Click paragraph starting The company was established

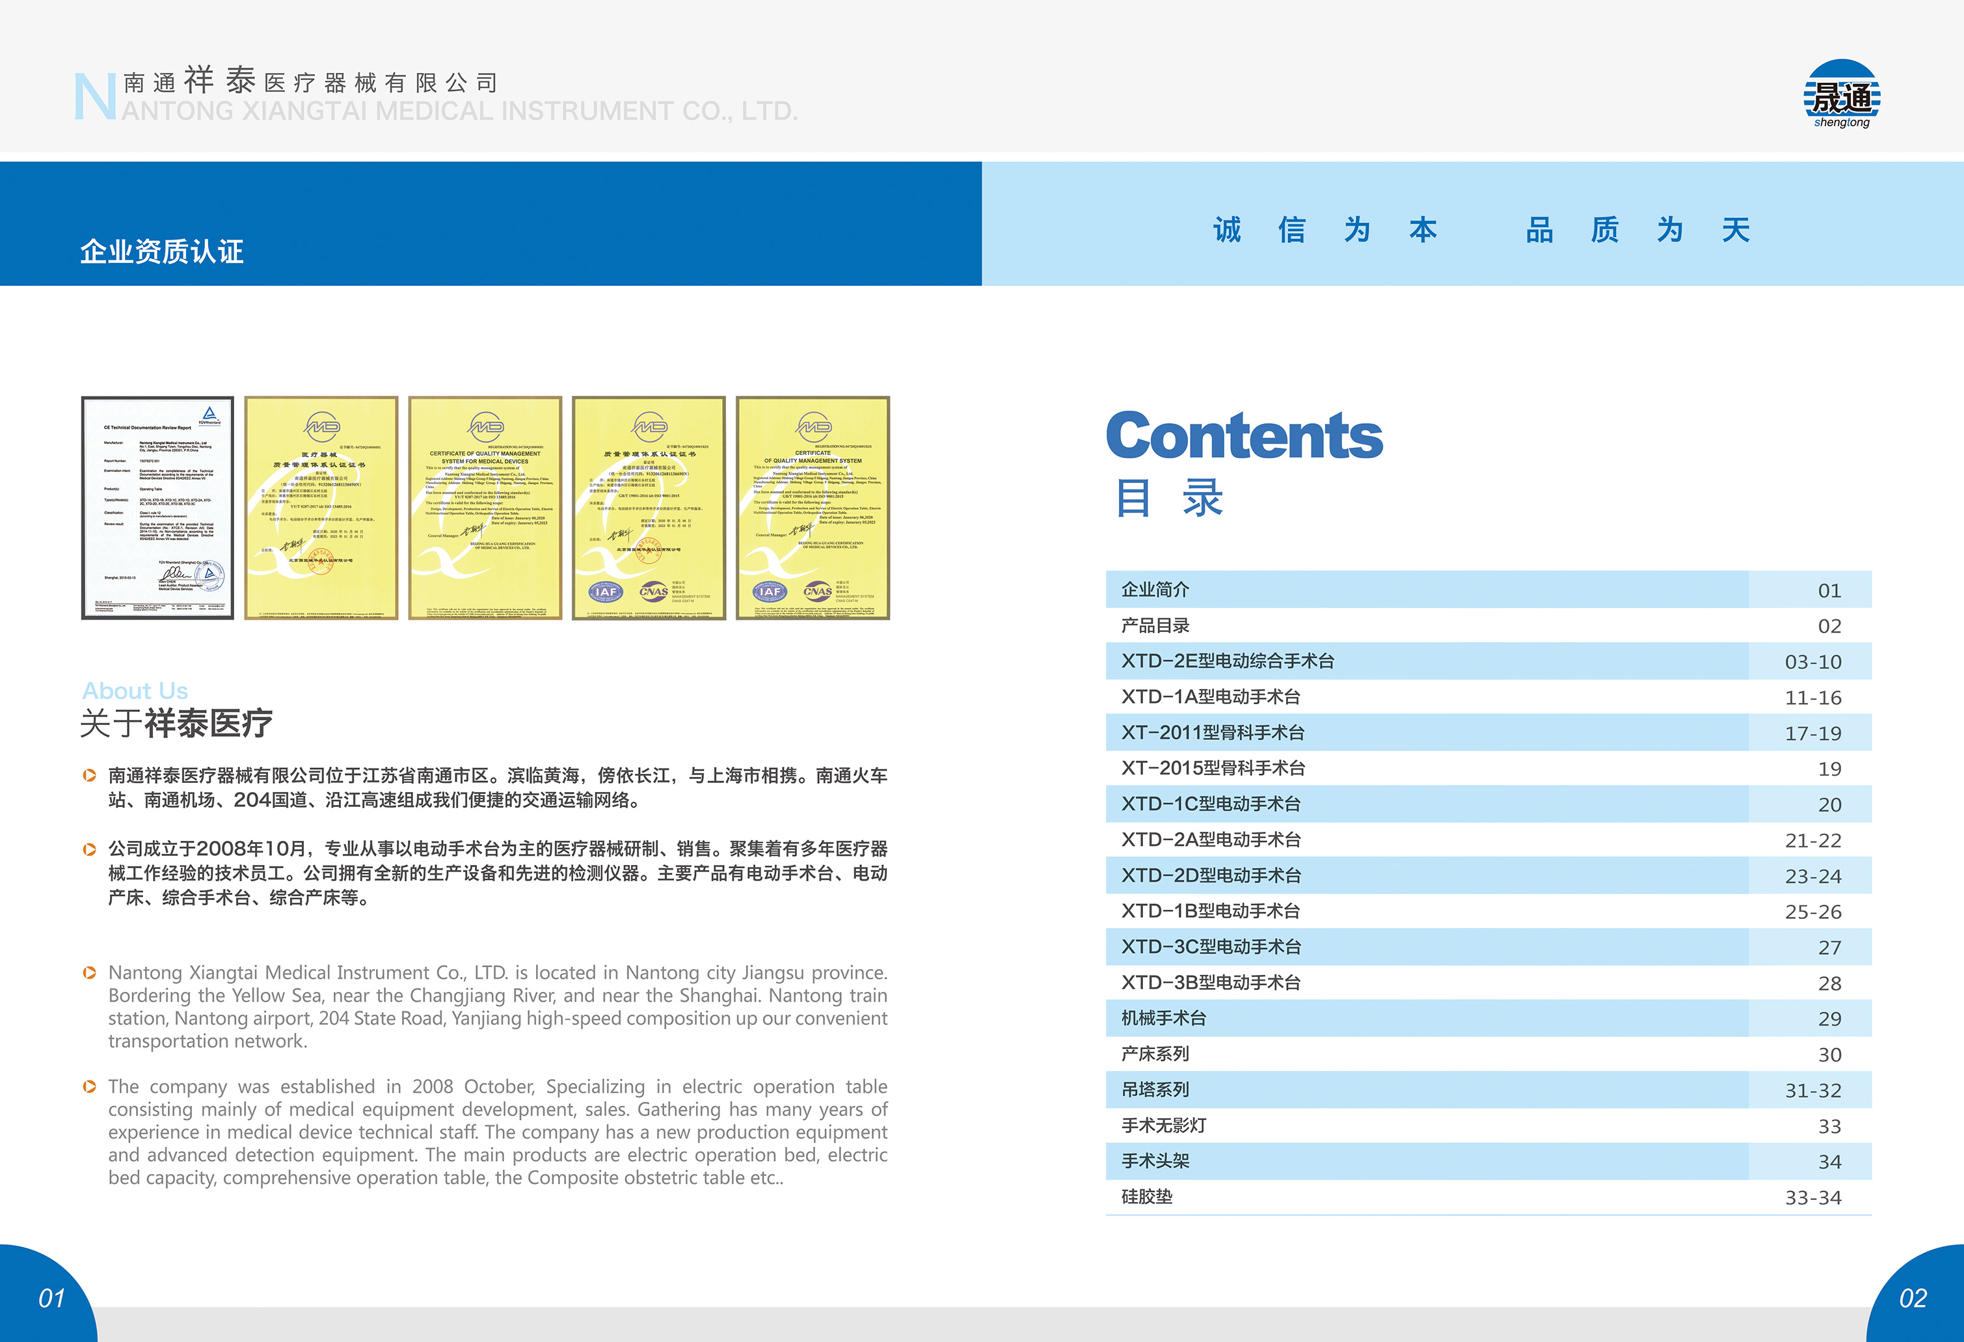(x=498, y=1131)
